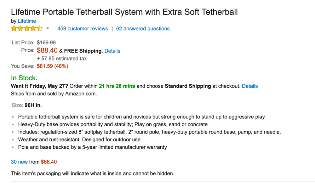Open Details link next to FREE Shipping

pos(112,51)
